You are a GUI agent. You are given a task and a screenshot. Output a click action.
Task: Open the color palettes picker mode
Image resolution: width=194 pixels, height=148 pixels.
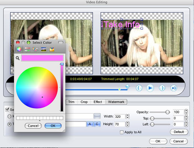(35, 49)
